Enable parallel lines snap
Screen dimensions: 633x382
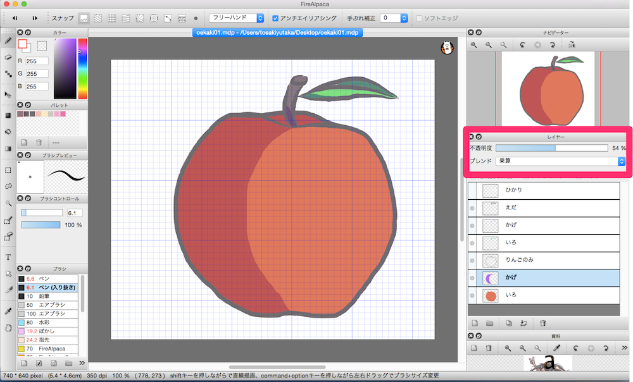(97, 18)
